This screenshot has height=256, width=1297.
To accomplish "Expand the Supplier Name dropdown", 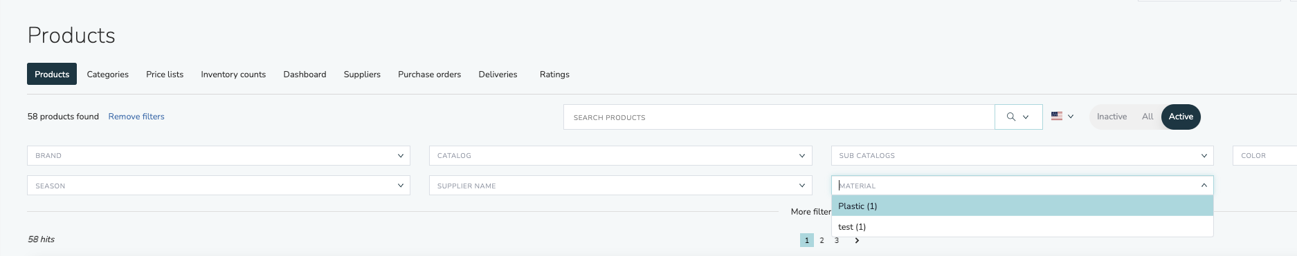I will [621, 186].
